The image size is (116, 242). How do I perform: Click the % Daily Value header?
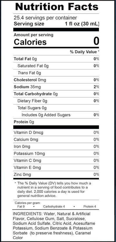click(84, 52)
